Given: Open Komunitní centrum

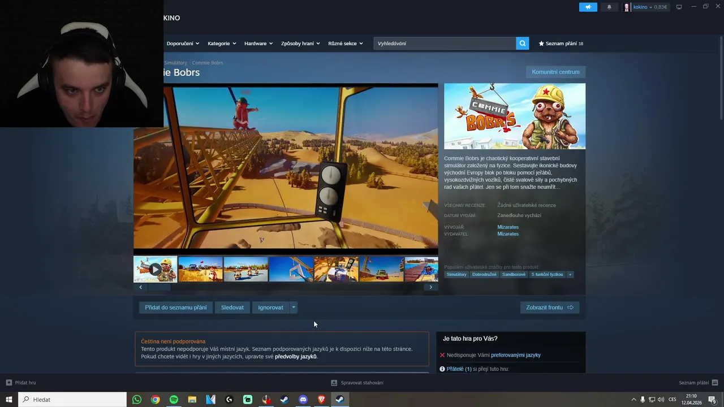Looking at the screenshot, I should (x=555, y=72).
